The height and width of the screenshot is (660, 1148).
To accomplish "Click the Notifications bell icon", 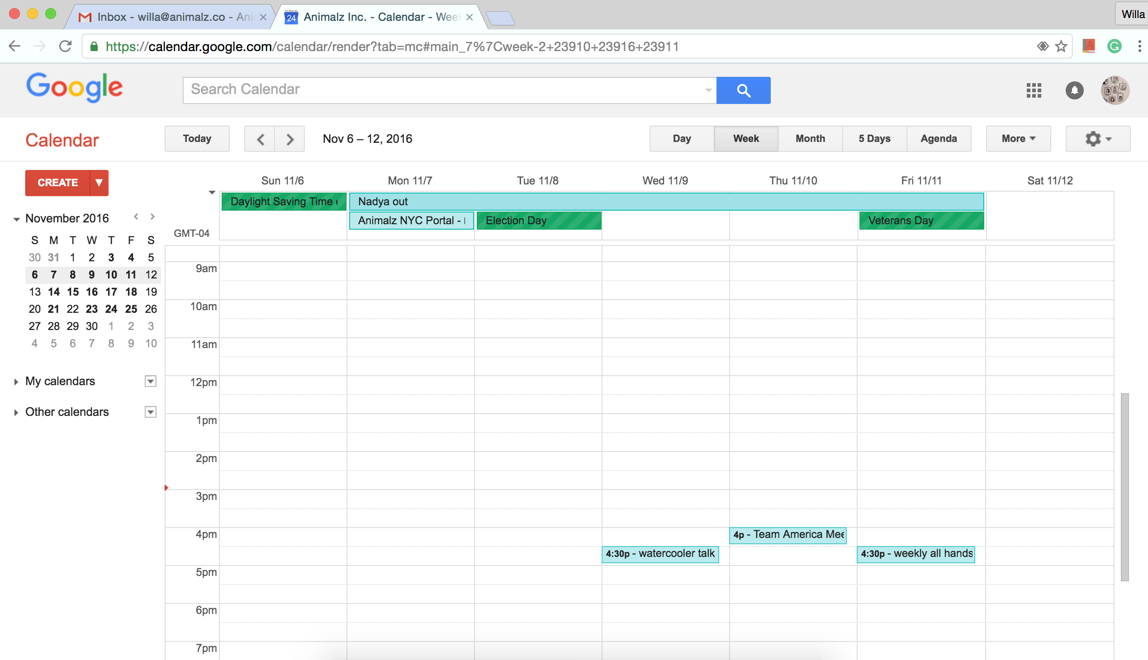I will [1074, 89].
